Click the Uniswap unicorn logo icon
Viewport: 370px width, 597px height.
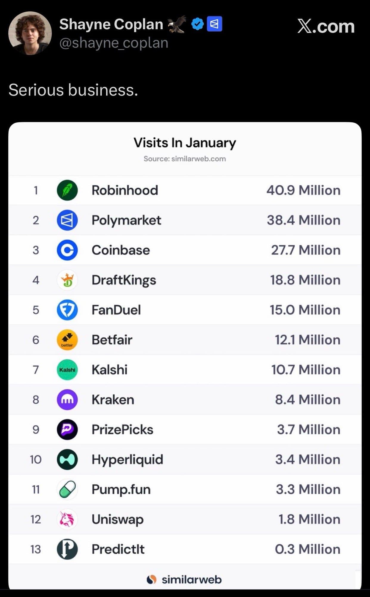[67, 519]
